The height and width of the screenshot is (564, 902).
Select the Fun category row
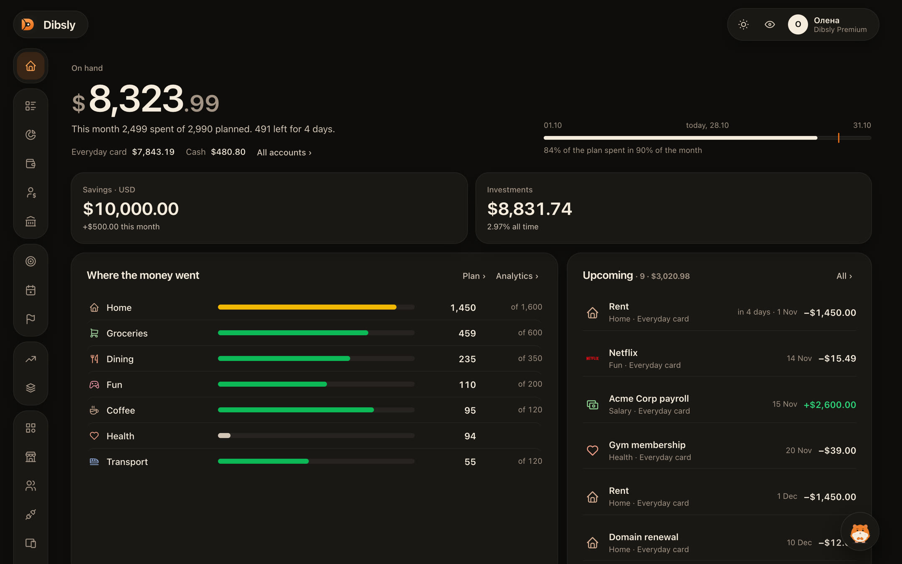[315, 384]
